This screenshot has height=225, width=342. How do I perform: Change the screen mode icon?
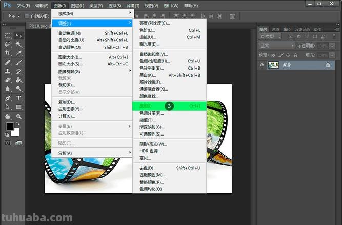pyautogui.click(x=19, y=143)
